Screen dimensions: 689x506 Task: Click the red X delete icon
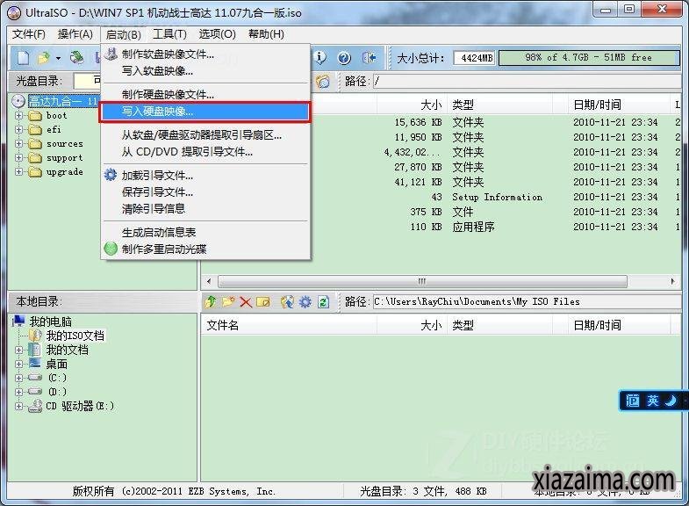click(246, 302)
